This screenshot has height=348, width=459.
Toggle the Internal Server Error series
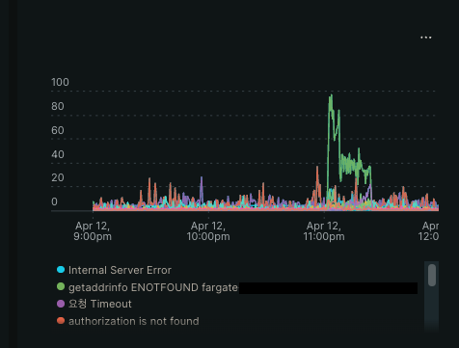pos(114,270)
